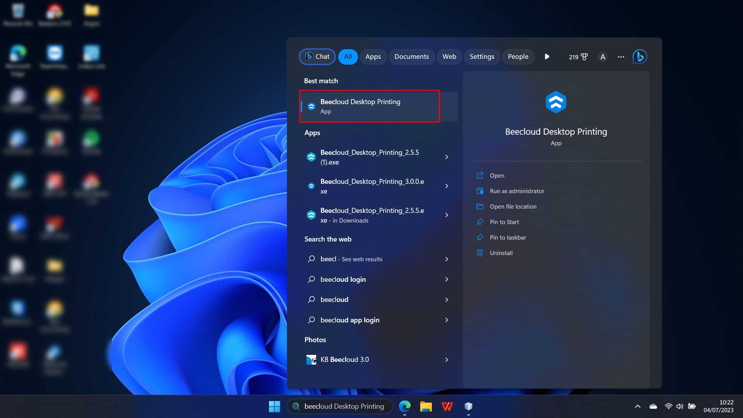Expand options for Beecloud_Desktop_Printing_2.5.5 (1).exe

point(447,157)
